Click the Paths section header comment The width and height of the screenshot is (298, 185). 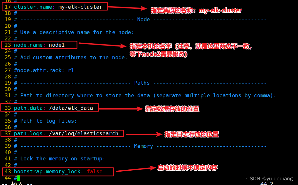[142, 83]
